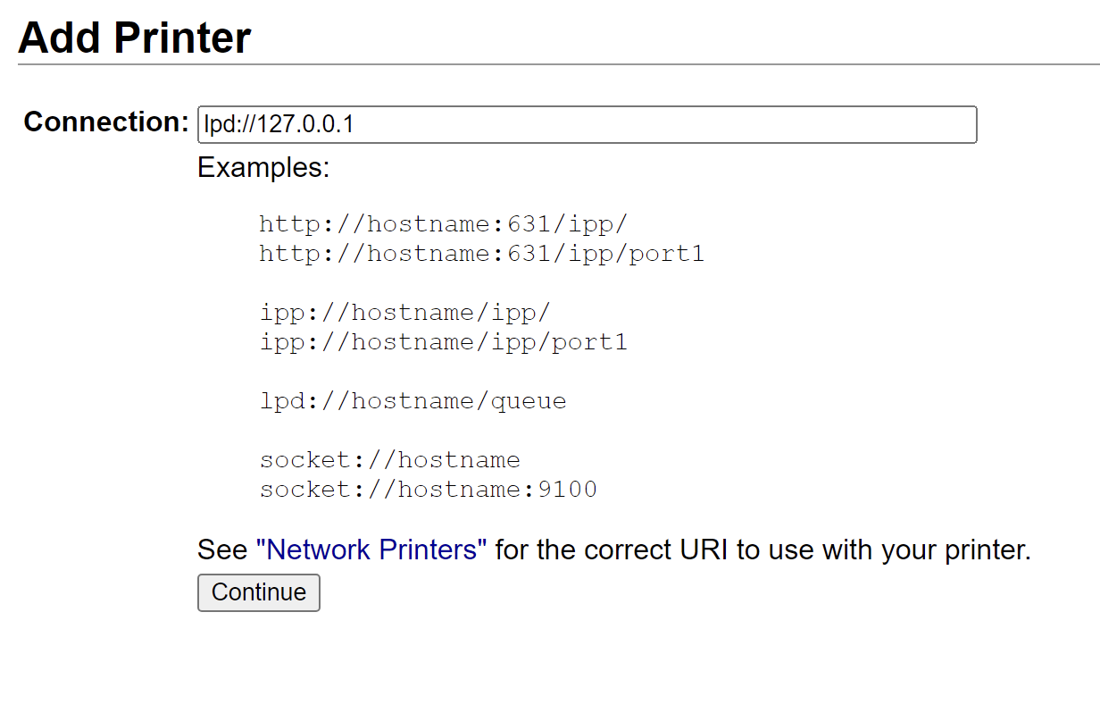Screen dimensions: 1100x713
Task: Focus the Connection text box for editing
Action: pyautogui.click(x=586, y=124)
